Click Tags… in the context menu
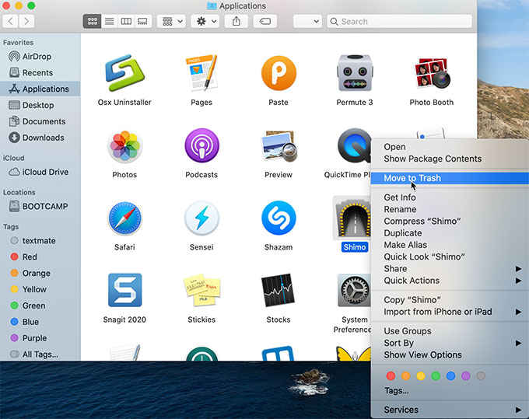This screenshot has width=529, height=419. coord(396,391)
